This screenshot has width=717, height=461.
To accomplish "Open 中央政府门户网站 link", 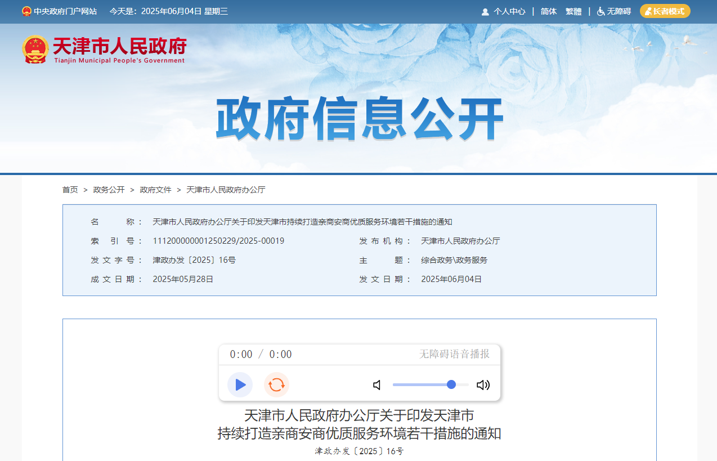I will click(65, 11).
